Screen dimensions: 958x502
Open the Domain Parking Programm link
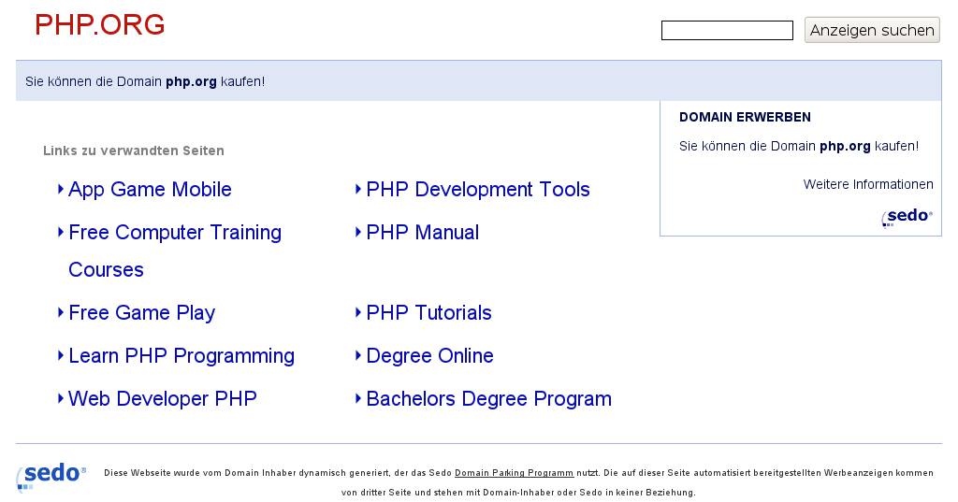click(514, 473)
